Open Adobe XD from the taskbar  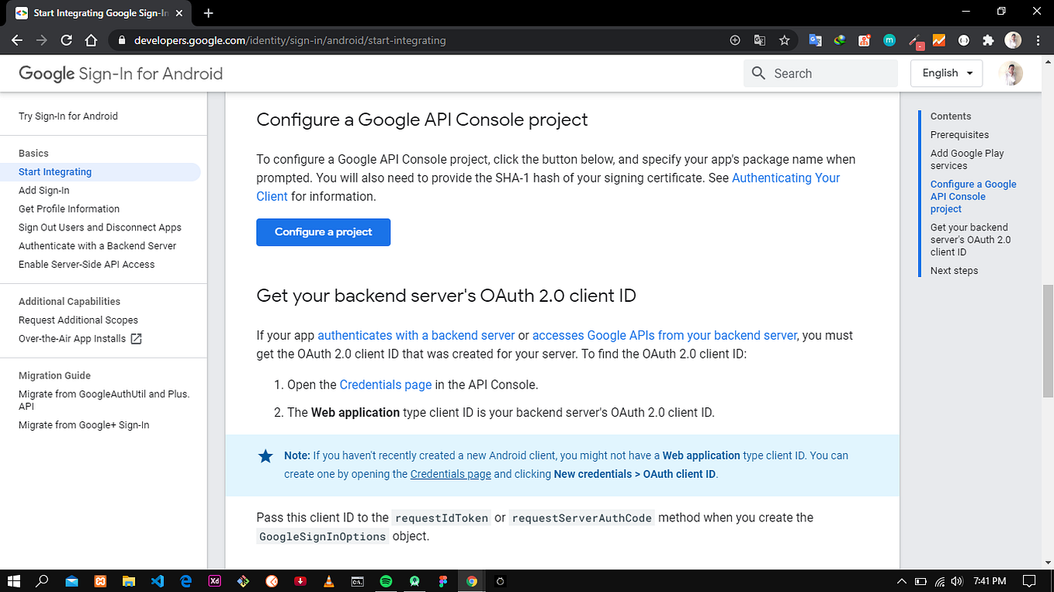coord(214,581)
